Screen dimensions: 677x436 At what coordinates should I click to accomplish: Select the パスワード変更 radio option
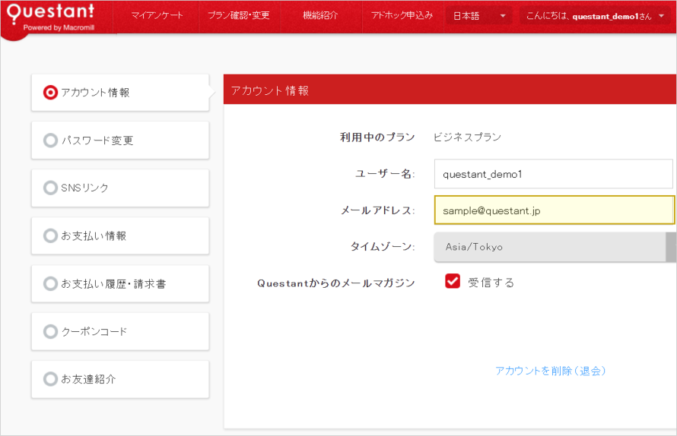click(51, 141)
